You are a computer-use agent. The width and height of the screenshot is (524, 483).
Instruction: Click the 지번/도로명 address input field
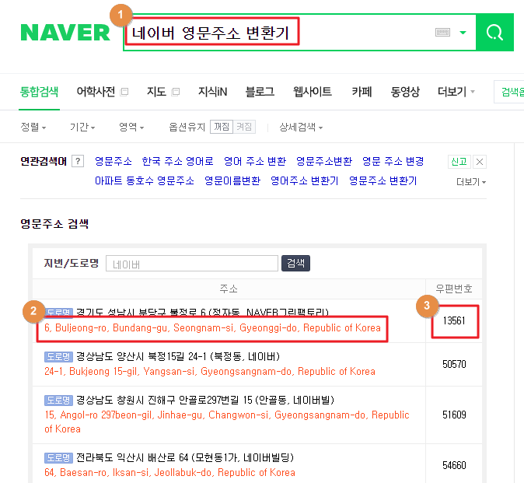pyautogui.click(x=192, y=264)
